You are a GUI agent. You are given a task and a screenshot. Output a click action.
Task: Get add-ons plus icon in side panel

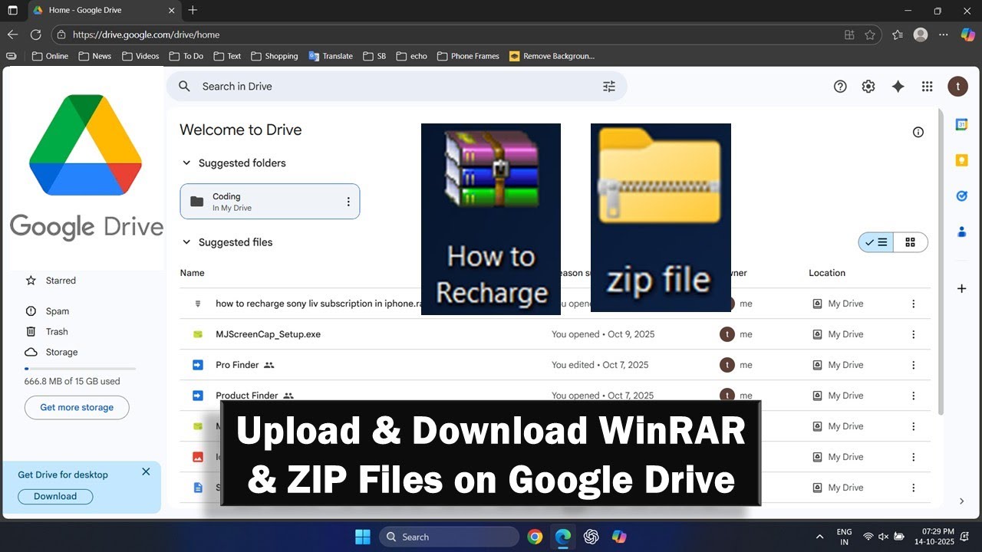pos(961,288)
